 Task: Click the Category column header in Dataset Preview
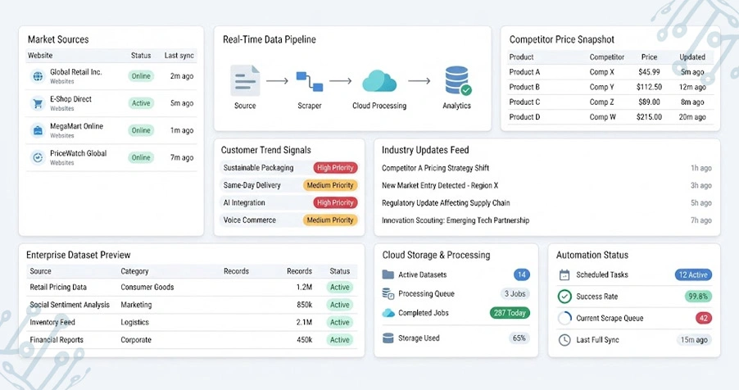(x=134, y=271)
